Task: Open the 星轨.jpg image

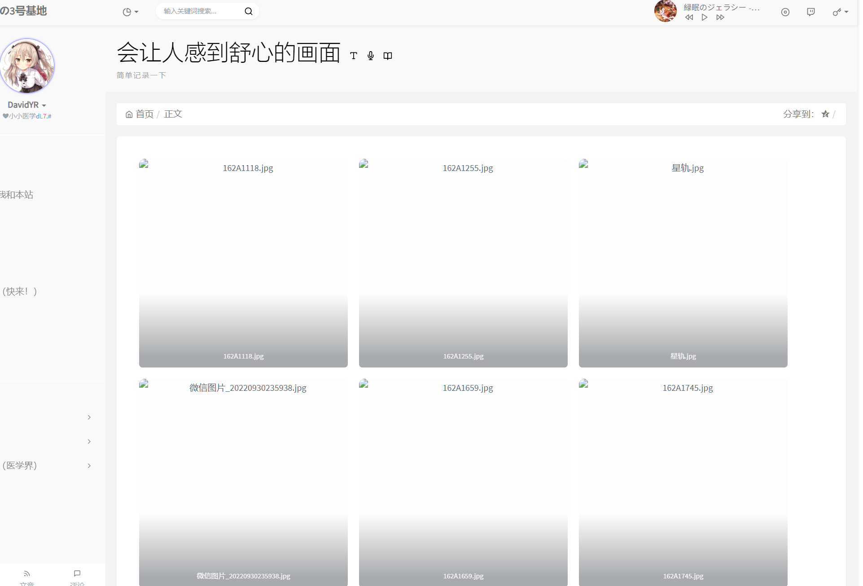Action: (683, 263)
